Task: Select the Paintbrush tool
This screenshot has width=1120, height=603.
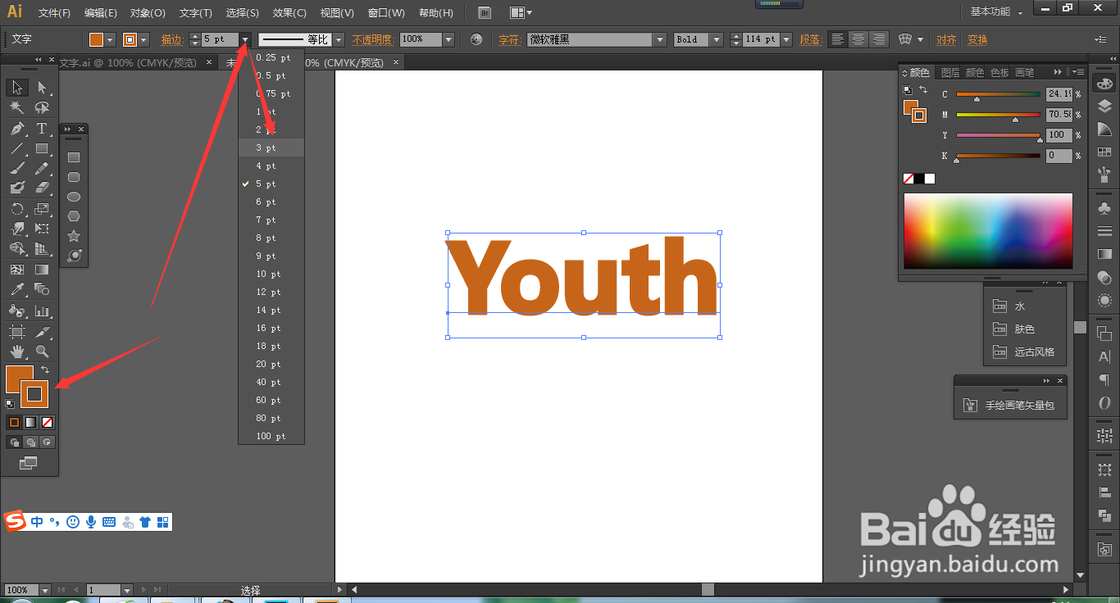Action: click(17, 168)
